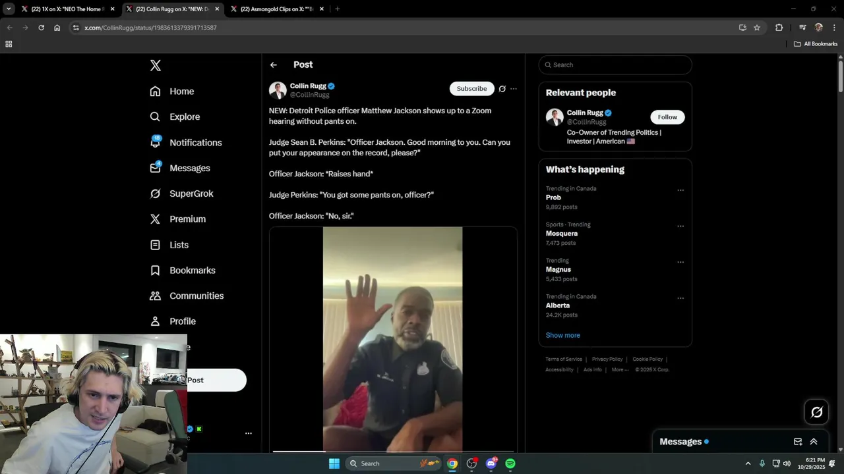The width and height of the screenshot is (844, 474).
Task: Open more options for Alberta trend
Action: coord(680,298)
